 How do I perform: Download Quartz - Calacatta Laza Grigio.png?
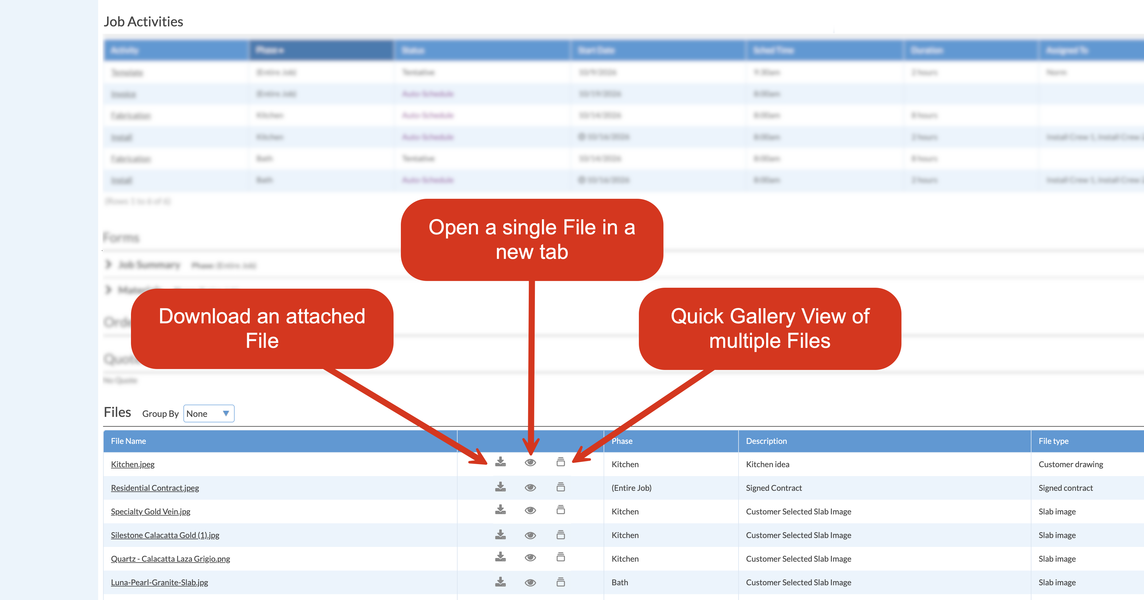(x=501, y=556)
